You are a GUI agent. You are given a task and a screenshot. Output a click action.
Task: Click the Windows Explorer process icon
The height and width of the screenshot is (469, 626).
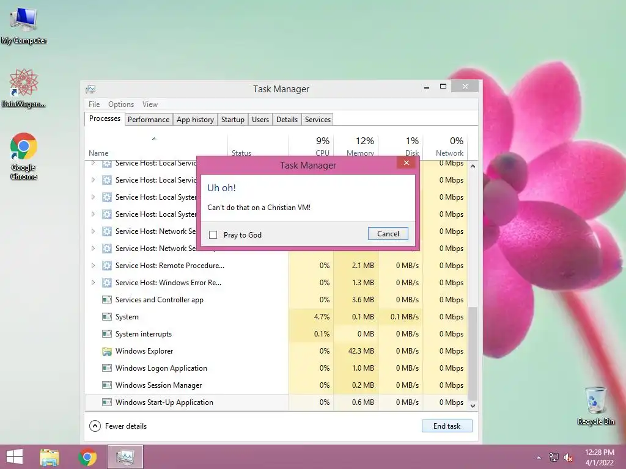(x=106, y=351)
